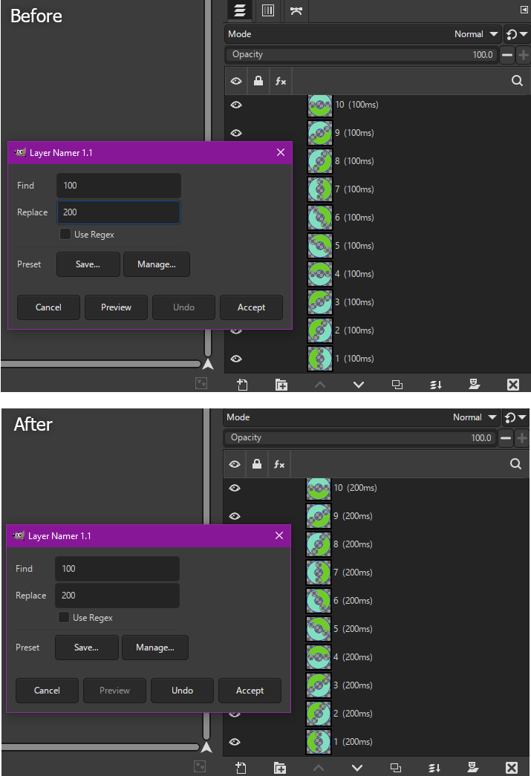Click the Opacity slider above the 200ms layers
The width and height of the screenshot is (531, 776).
coord(360,437)
